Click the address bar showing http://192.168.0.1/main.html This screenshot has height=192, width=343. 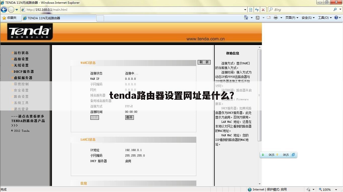[x=132, y=10]
